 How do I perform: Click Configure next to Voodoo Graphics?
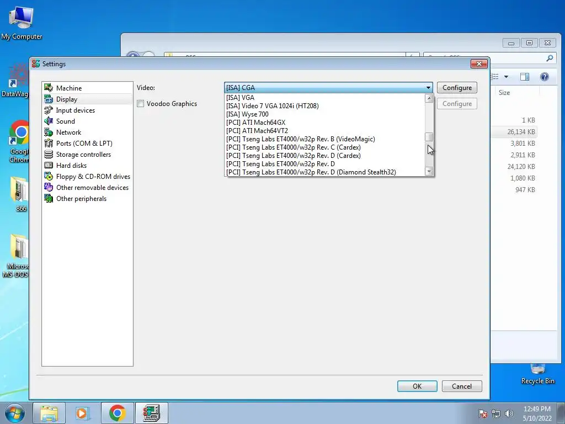pyautogui.click(x=457, y=103)
